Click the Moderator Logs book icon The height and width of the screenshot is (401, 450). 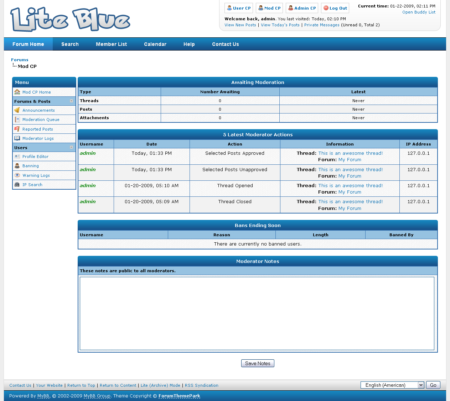[17, 138]
